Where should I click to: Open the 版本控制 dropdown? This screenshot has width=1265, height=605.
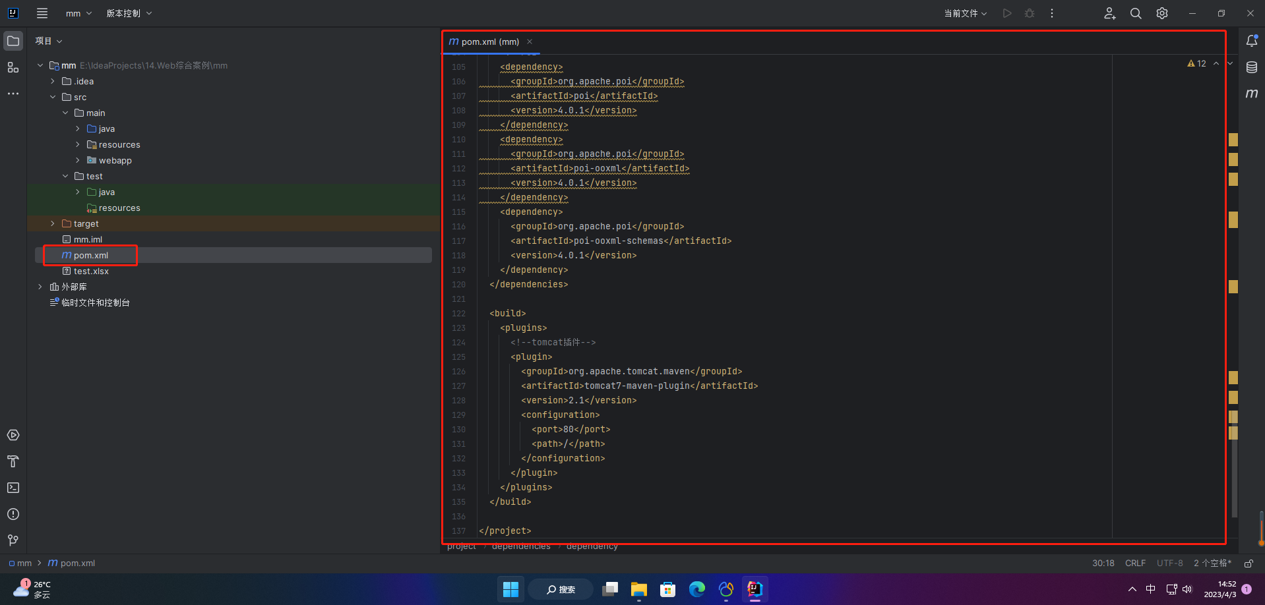129,13
